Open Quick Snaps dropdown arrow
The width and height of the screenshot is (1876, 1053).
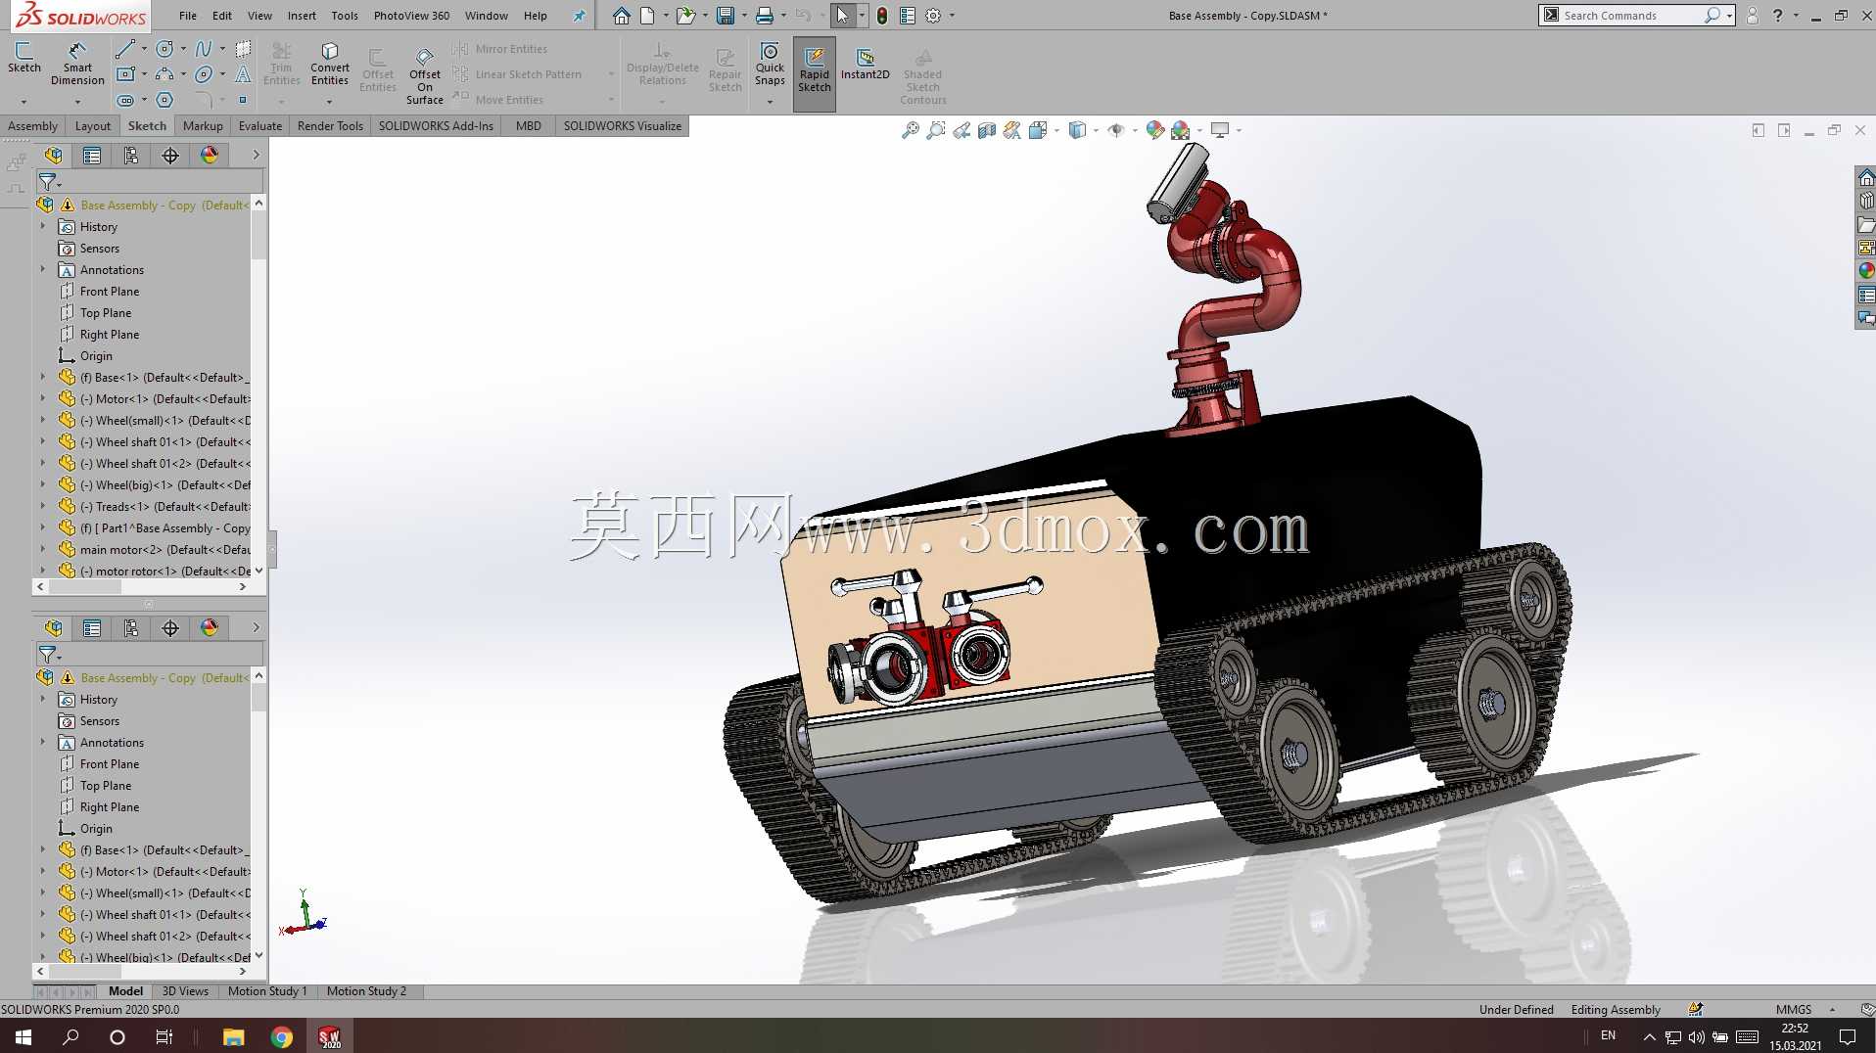coord(770,101)
